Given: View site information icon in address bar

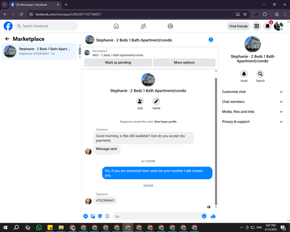Looking at the screenshot, I should tap(31, 14).
